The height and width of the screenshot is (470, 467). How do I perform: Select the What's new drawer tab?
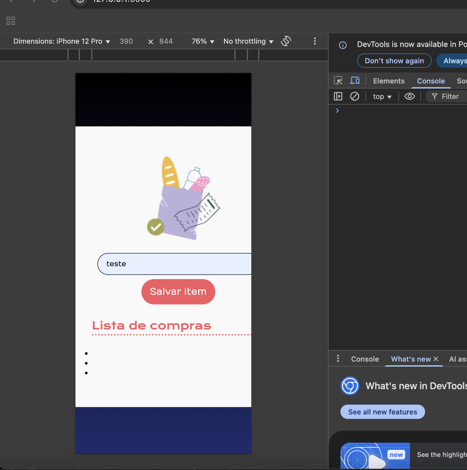point(411,359)
